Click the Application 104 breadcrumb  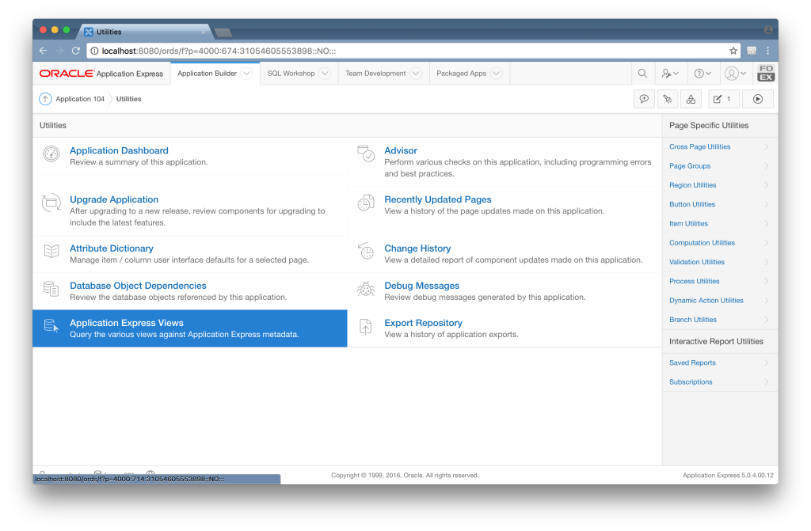pos(80,99)
